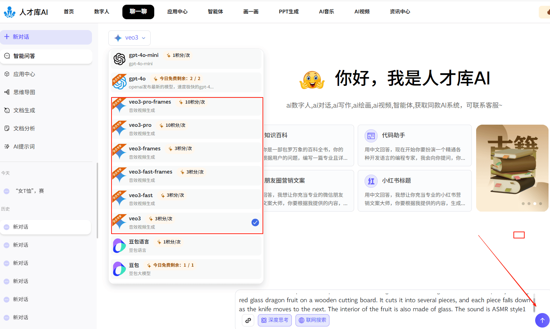Screen dimensions: 550x329
Task: Open the 数字人 nav tab
Action: point(102,12)
